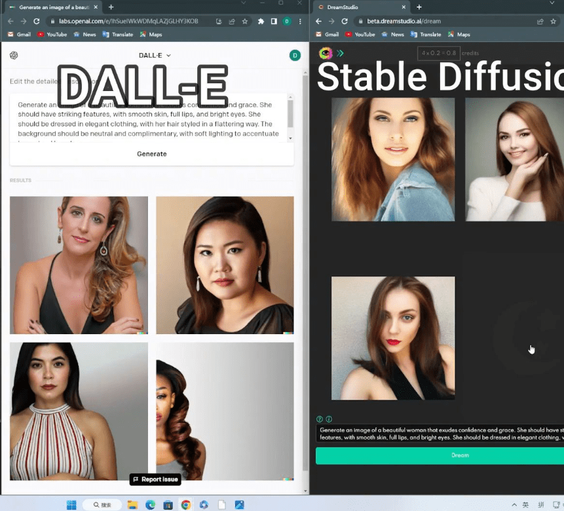The image size is (564, 511).
Task: Open the DALL·E dropdown menu in the header
Action: point(155,56)
